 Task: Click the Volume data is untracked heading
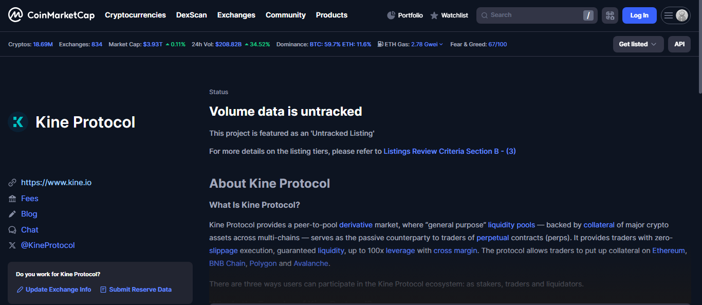point(286,111)
